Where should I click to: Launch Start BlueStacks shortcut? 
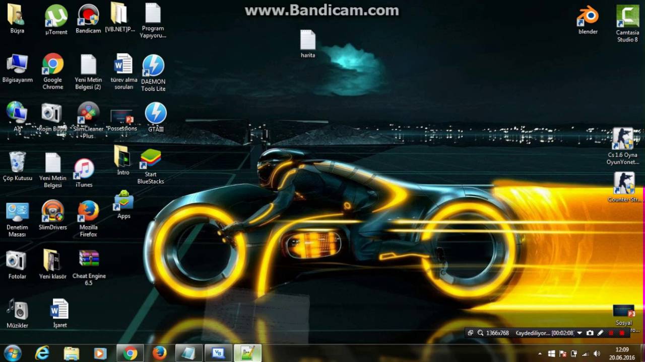(x=151, y=166)
